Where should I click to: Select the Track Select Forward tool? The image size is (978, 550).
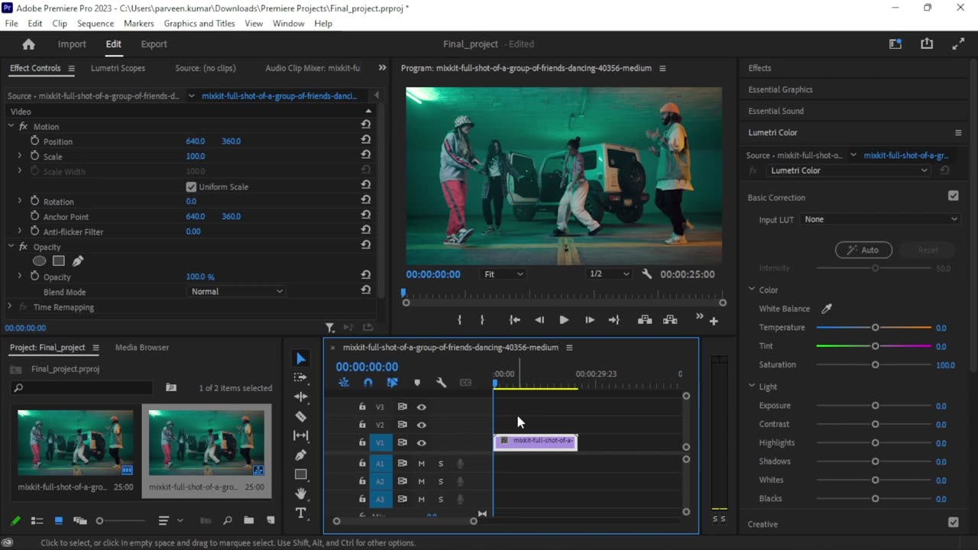click(x=301, y=377)
